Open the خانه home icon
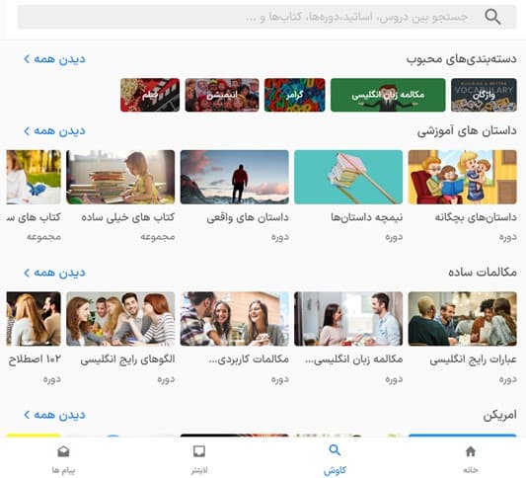Viewport: 526px width, 478px height. pos(471,451)
